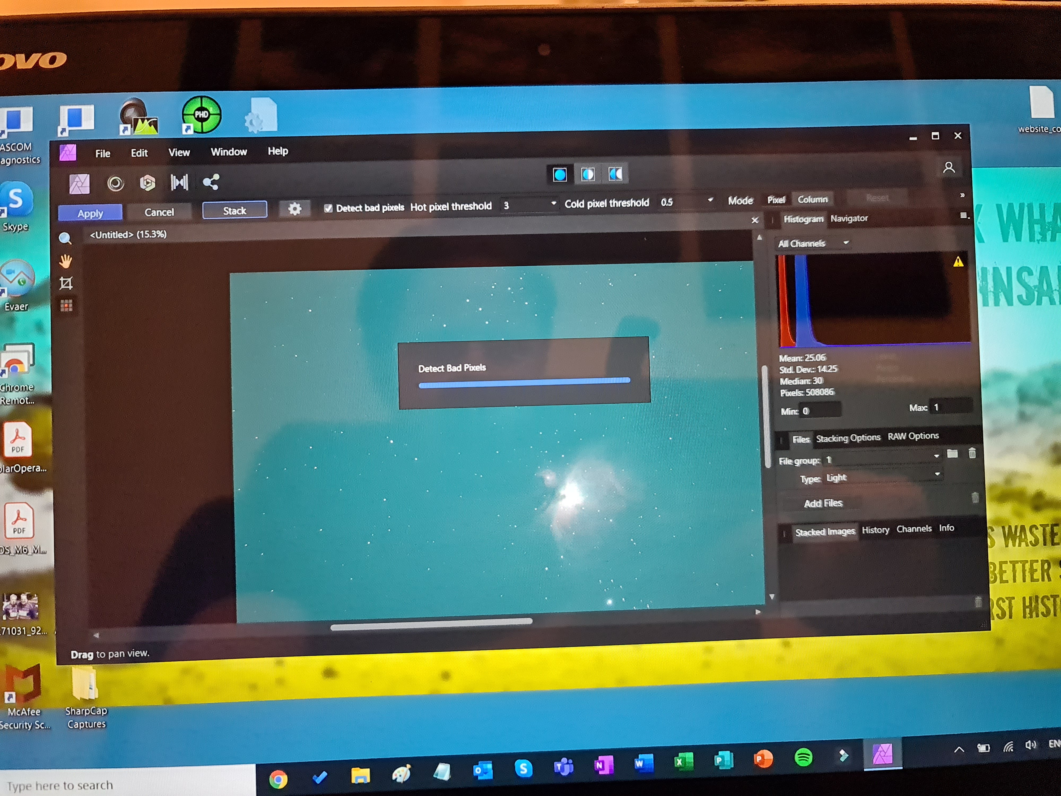Screen dimensions: 1061x796
Task: Open the File menu
Action: (x=103, y=154)
